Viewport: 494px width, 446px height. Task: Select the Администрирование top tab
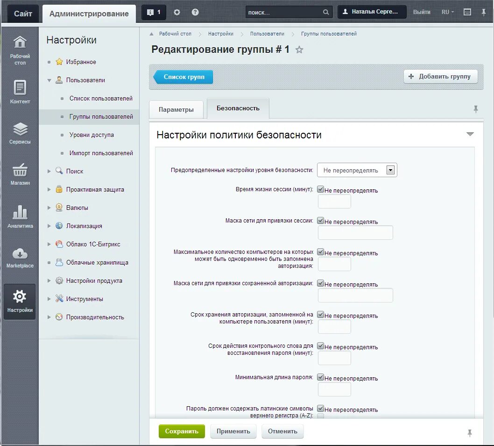pyautogui.click(x=89, y=14)
